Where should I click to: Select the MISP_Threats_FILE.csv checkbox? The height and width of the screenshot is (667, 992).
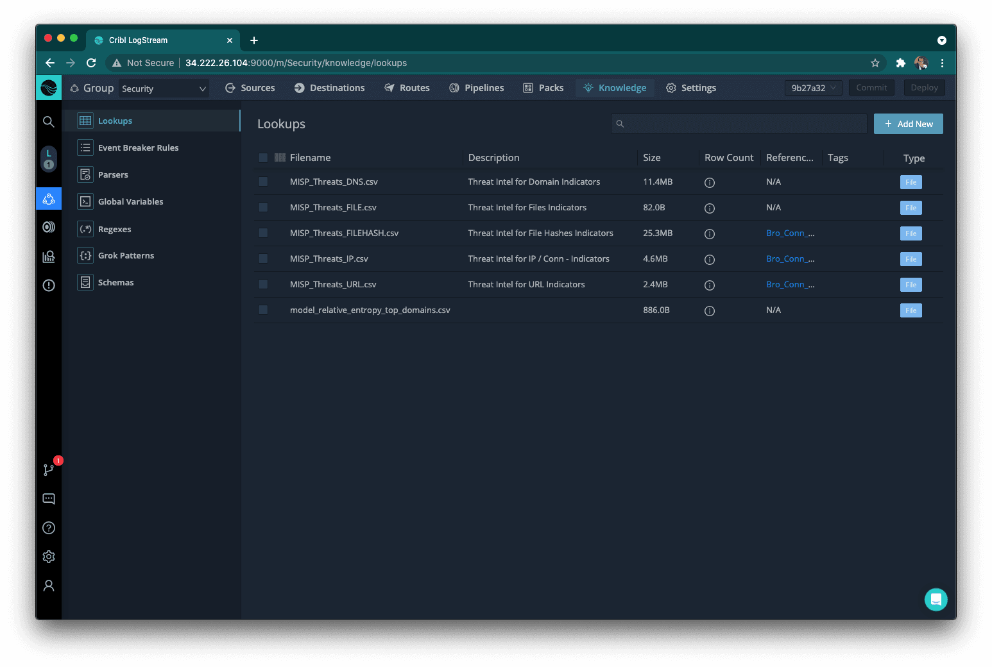click(263, 207)
